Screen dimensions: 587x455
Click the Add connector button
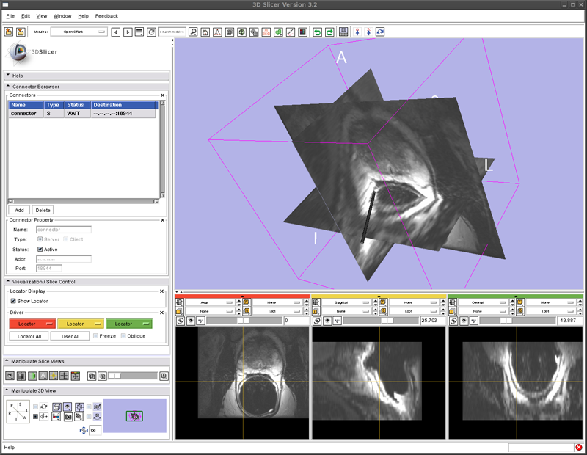click(x=19, y=210)
